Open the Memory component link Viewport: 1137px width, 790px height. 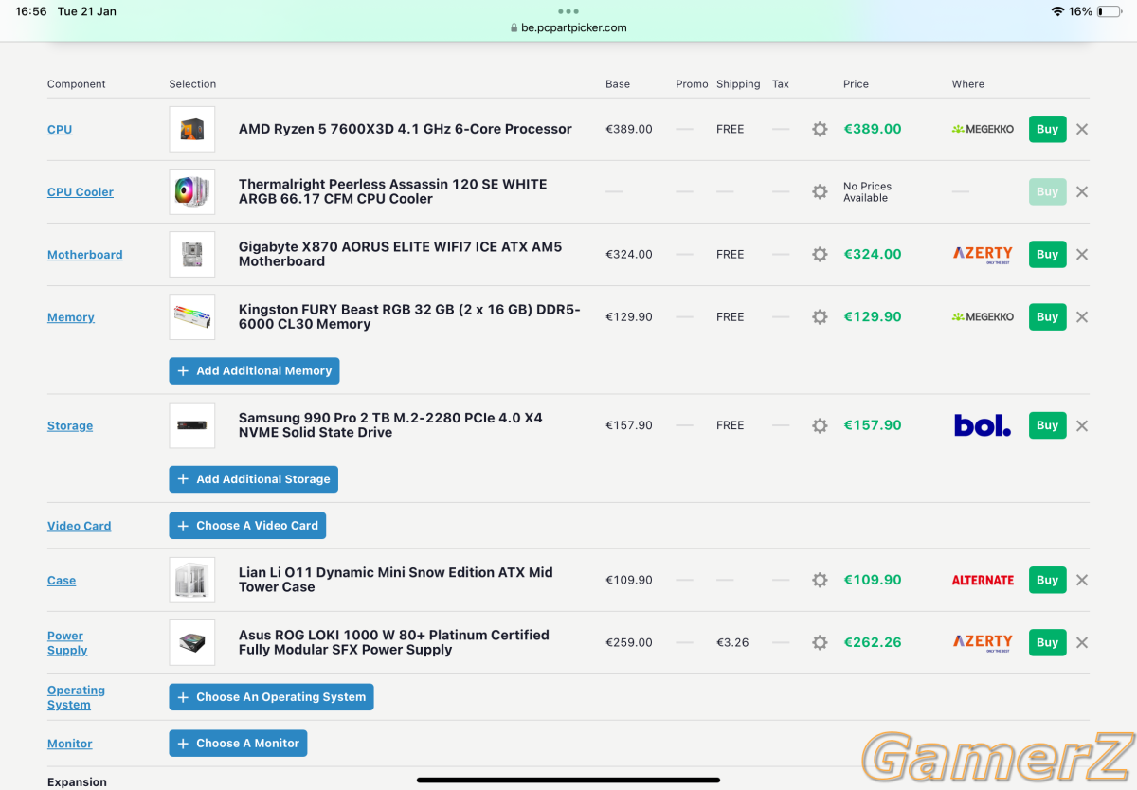pos(71,317)
